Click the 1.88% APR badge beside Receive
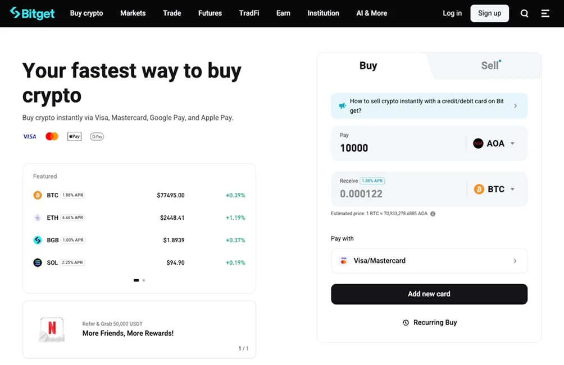Image resolution: width=564 pixels, height=365 pixels. [x=372, y=181]
